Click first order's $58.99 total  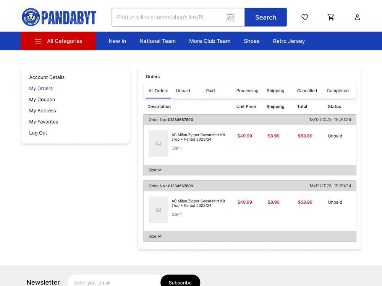(x=305, y=136)
